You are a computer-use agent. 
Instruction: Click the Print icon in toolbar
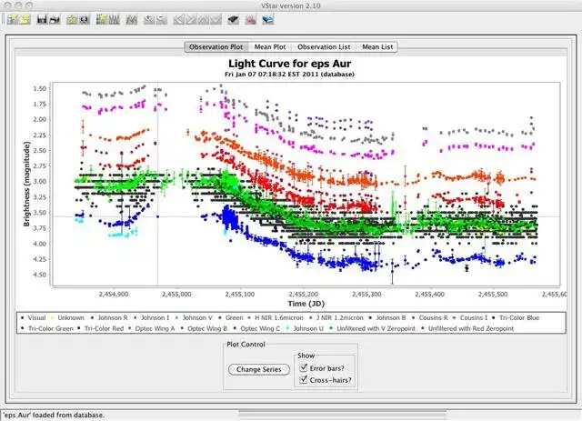pos(55,18)
